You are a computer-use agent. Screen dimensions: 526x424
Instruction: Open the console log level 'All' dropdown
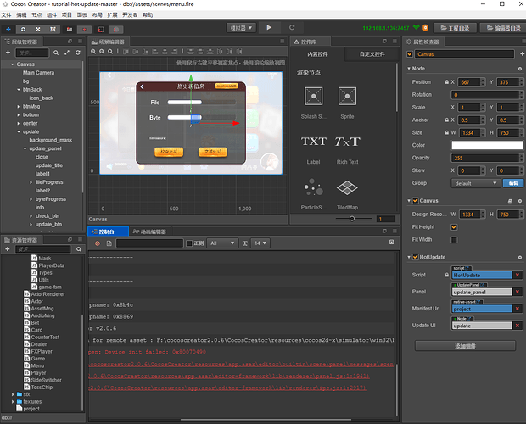click(x=223, y=243)
